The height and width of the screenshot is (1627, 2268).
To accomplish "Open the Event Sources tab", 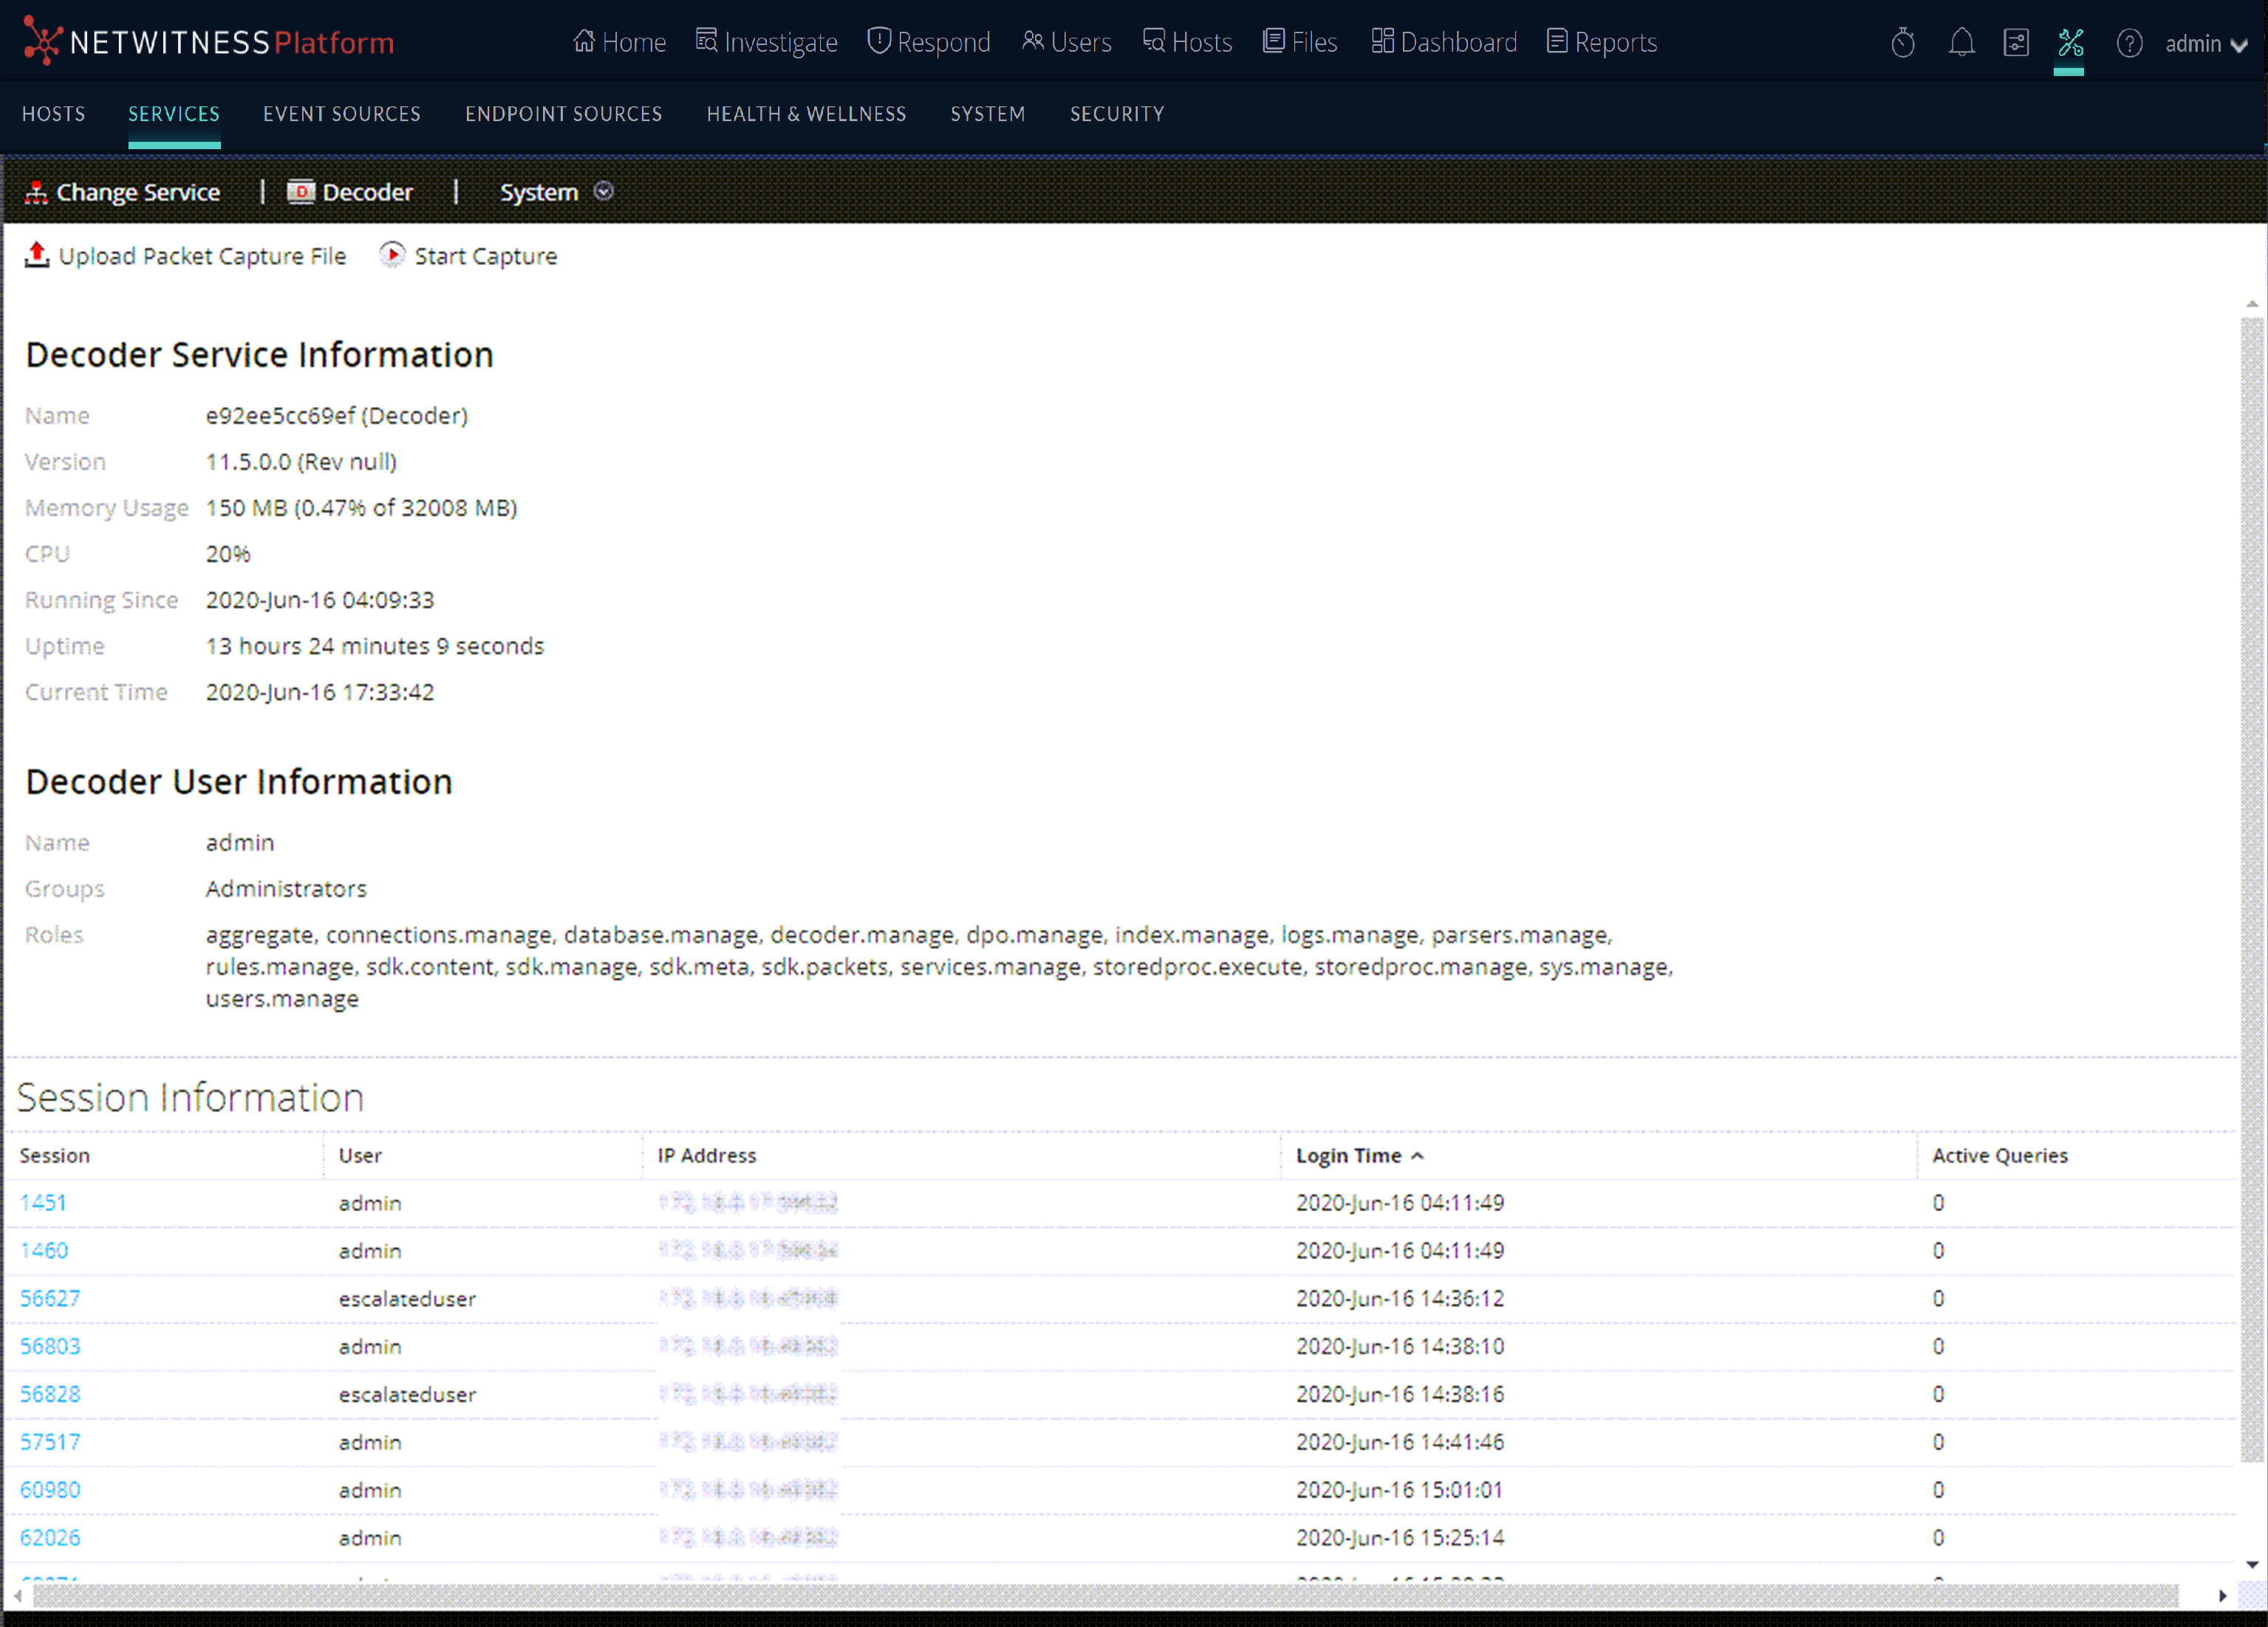I will point(342,114).
